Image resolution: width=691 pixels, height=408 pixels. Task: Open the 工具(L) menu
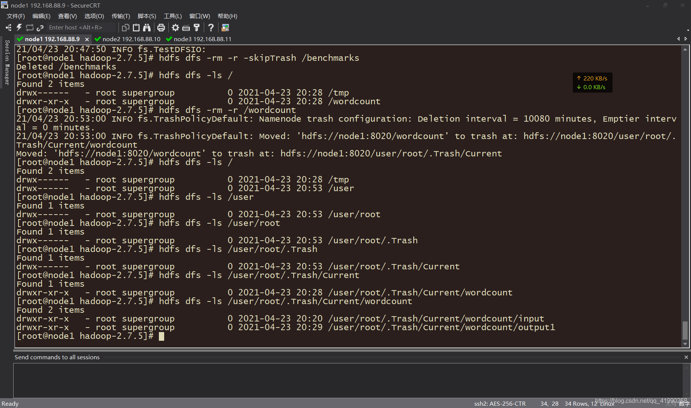[x=172, y=16]
